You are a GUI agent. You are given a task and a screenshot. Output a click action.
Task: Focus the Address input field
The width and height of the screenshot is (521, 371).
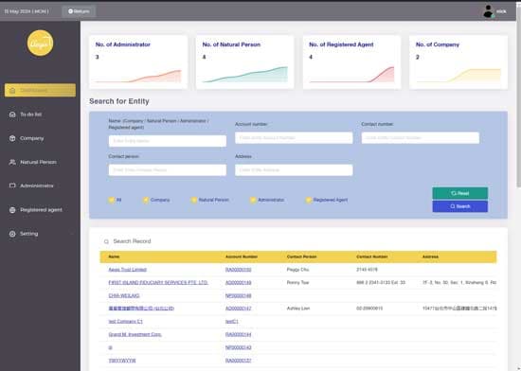(x=294, y=170)
